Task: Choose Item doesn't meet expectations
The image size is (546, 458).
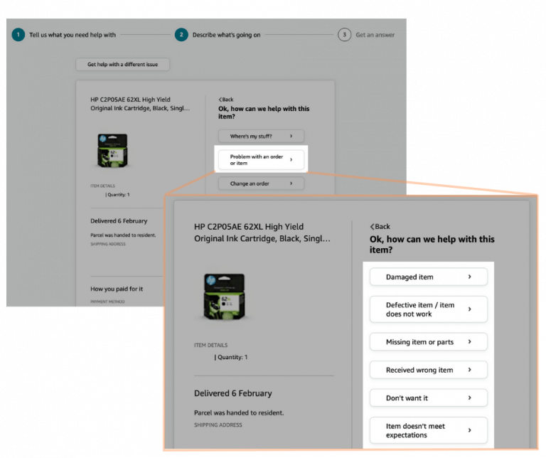Action: point(428,430)
